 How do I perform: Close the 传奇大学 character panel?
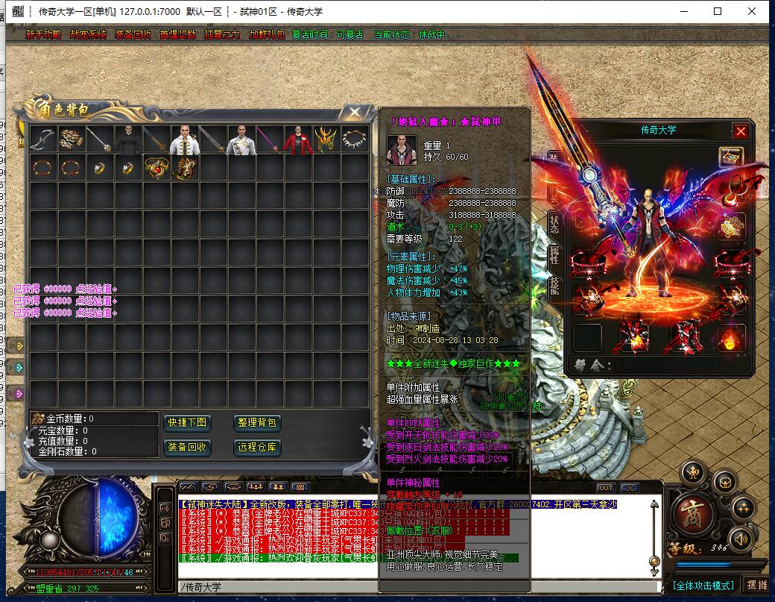pyautogui.click(x=741, y=131)
